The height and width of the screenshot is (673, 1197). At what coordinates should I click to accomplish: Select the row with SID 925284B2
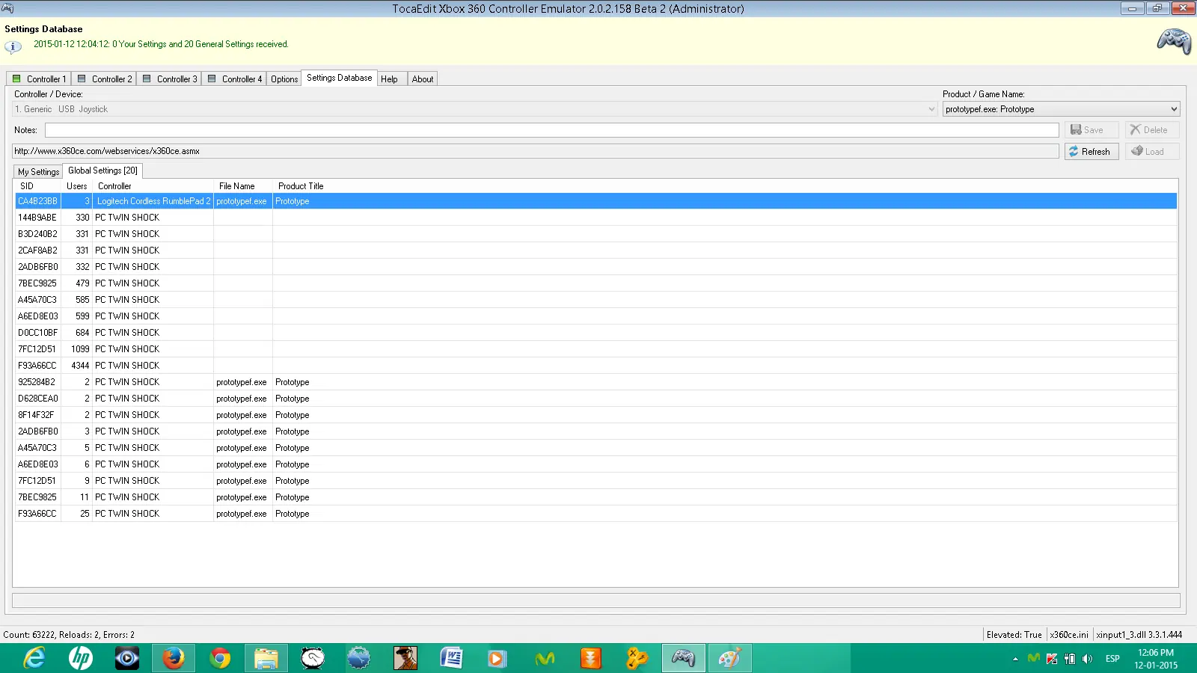tap(596, 382)
